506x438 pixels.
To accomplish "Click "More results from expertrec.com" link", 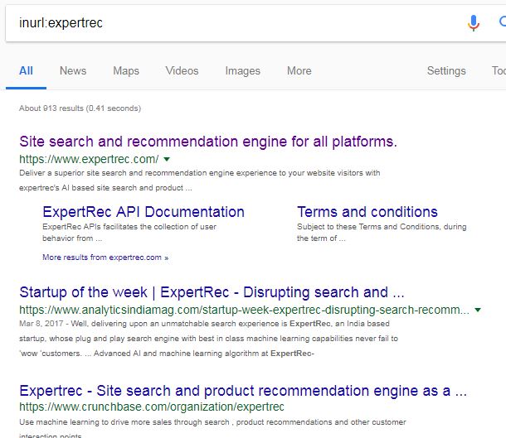I will 105,258.
